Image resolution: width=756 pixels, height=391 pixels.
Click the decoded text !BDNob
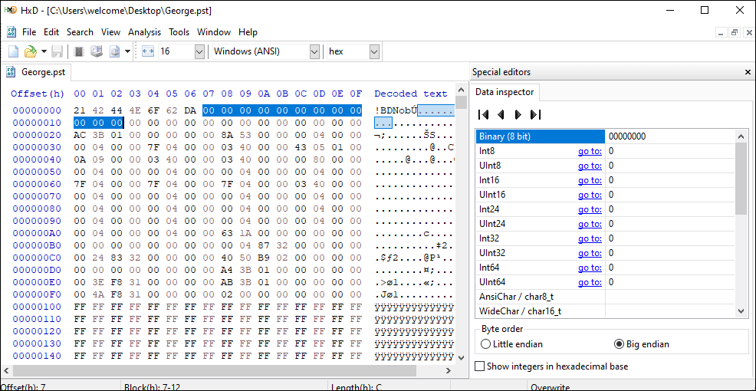pyautogui.click(x=396, y=110)
